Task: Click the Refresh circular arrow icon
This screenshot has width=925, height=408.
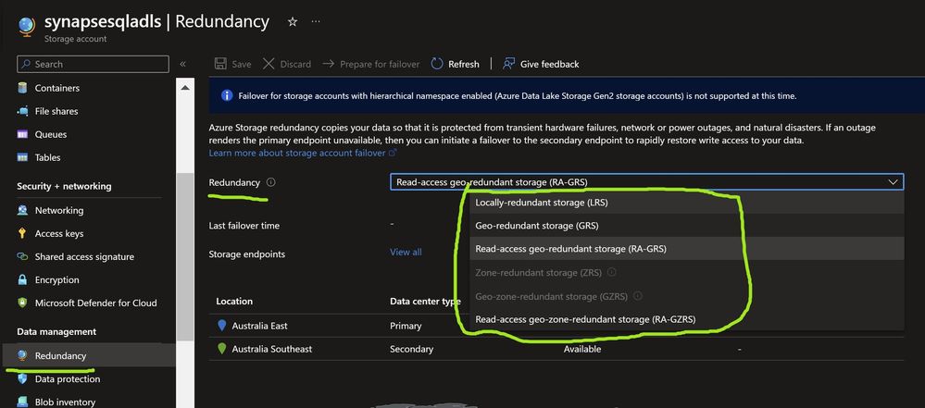Action: (437, 64)
